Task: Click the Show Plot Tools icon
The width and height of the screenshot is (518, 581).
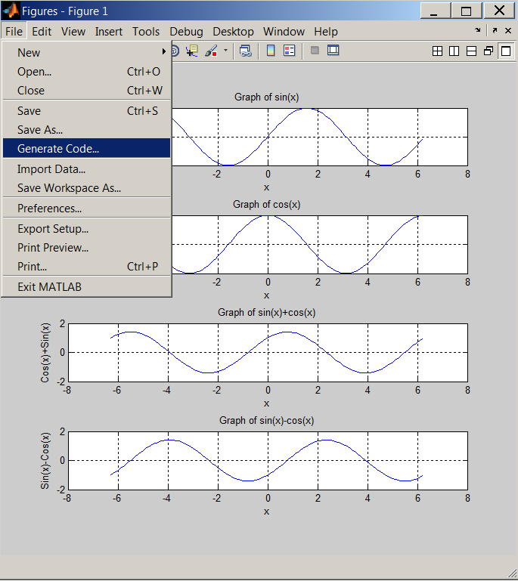Action: [333, 51]
